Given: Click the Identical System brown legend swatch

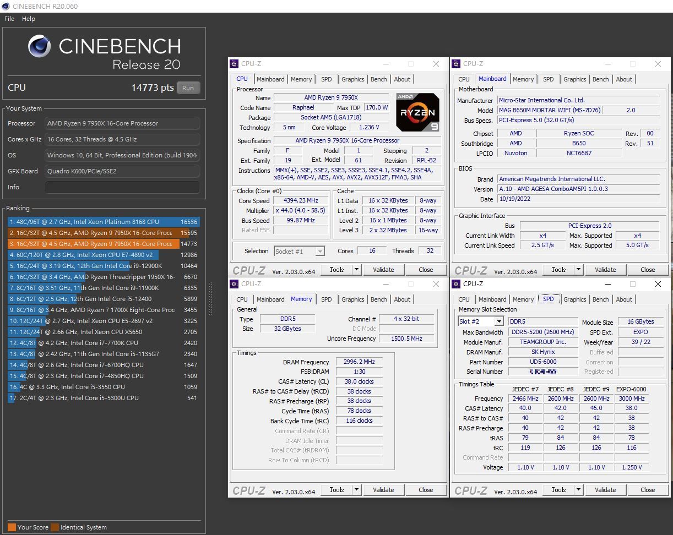Looking at the screenshot, I should point(55,527).
